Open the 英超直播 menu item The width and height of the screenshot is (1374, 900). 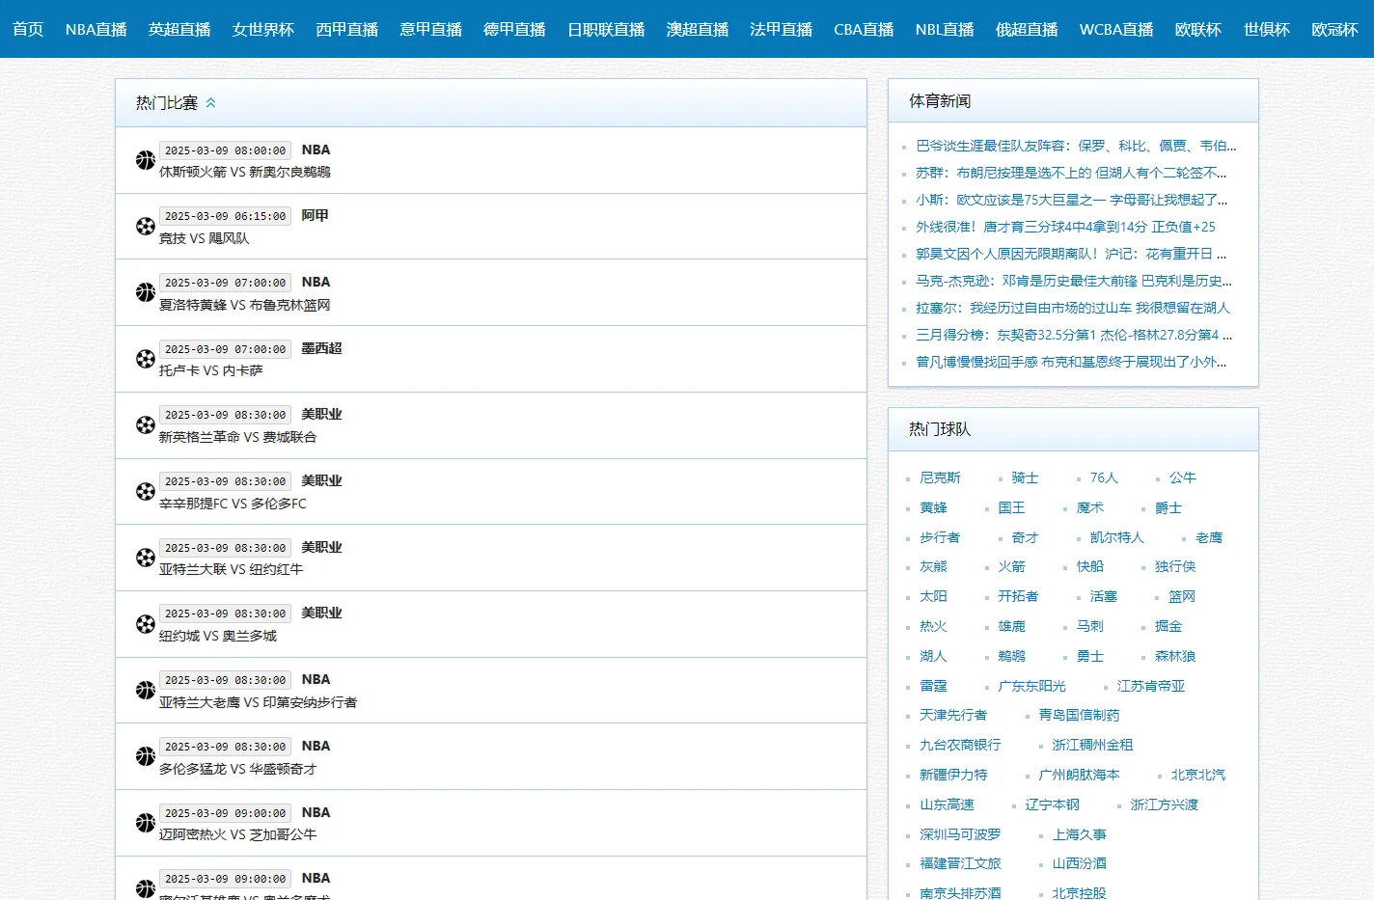[x=179, y=29]
